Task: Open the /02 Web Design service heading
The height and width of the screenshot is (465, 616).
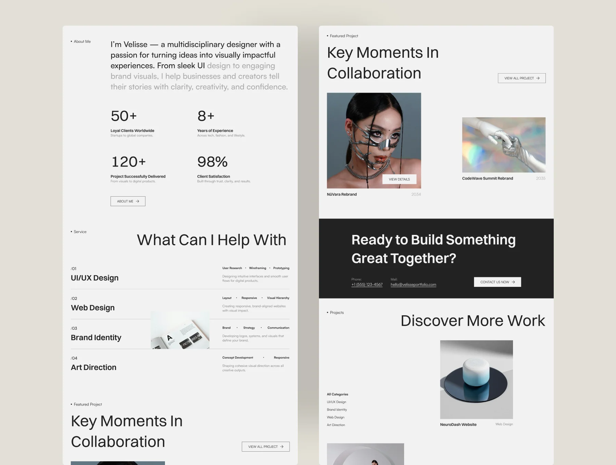Action: [x=93, y=308]
